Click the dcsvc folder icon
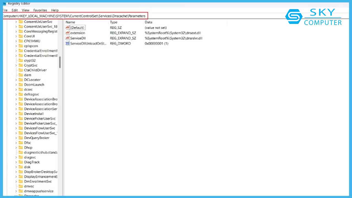Image resolution: width=352 pixels, height=198 pixels. pos(21,89)
